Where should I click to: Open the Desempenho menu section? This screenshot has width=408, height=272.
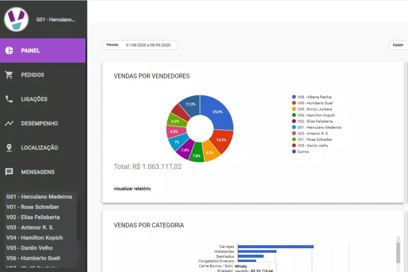[x=39, y=123]
